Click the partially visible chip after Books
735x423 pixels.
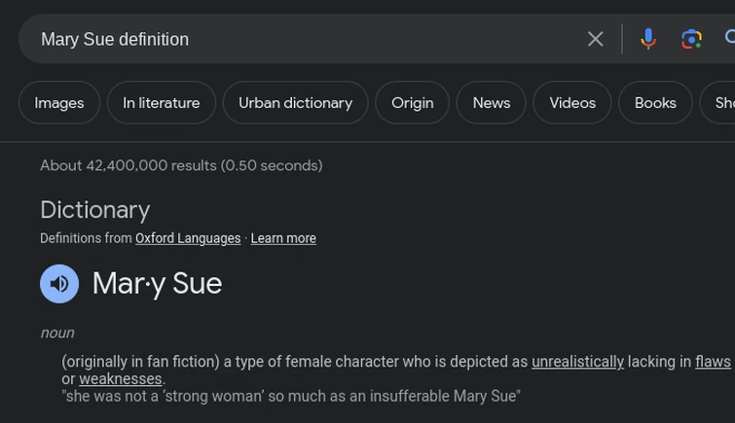[x=721, y=103]
